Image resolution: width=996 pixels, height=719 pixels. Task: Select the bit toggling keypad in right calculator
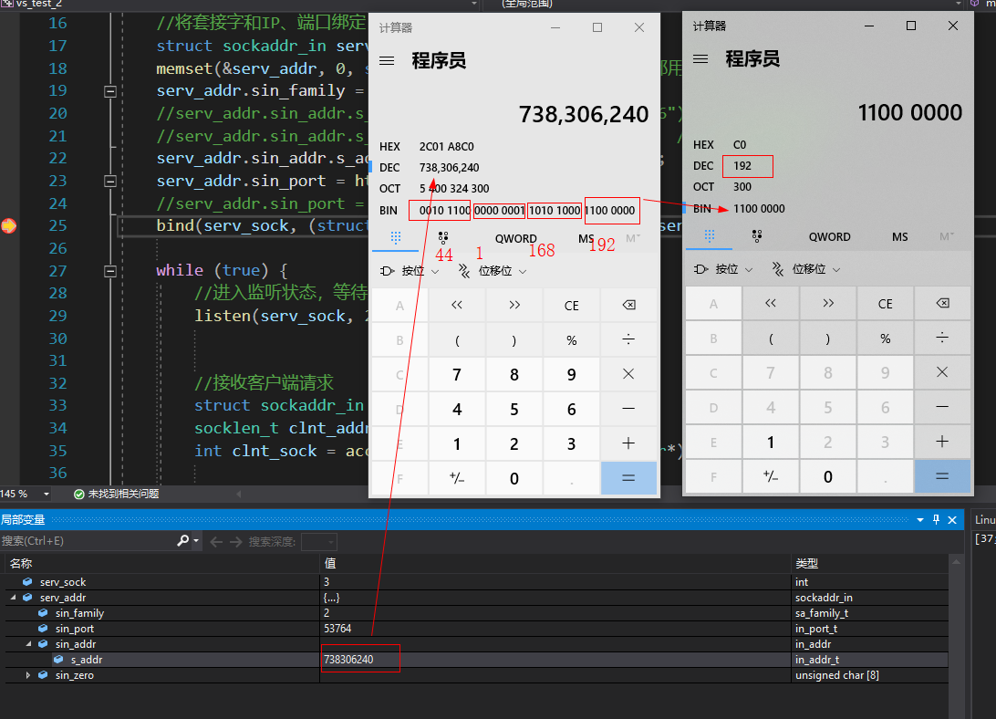click(x=757, y=237)
